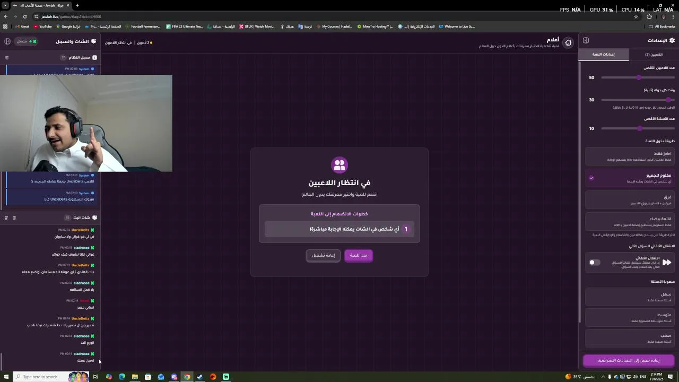This screenshot has width=679, height=382.
Task: Open the browser extensions puzzle icon
Action: click(x=649, y=16)
